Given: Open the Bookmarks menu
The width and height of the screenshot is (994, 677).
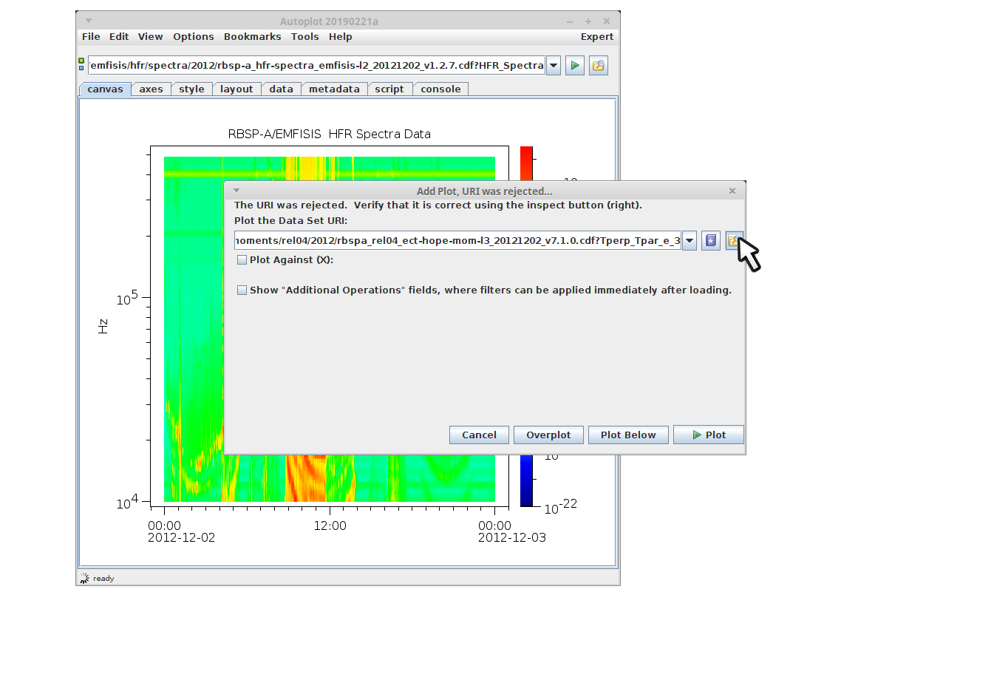Looking at the screenshot, I should pyautogui.click(x=252, y=37).
